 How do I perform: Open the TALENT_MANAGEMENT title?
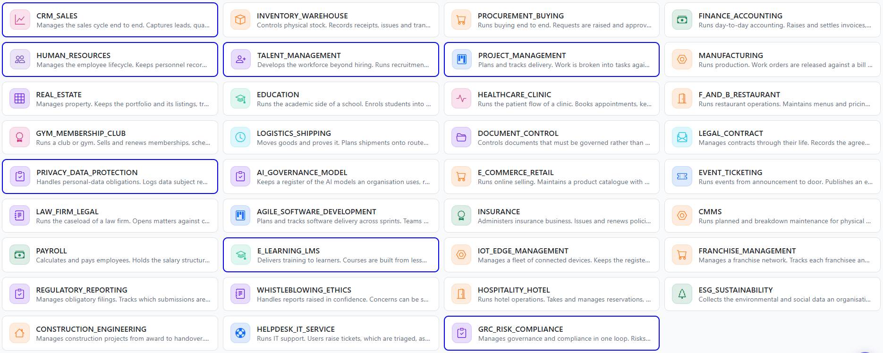[x=299, y=55]
